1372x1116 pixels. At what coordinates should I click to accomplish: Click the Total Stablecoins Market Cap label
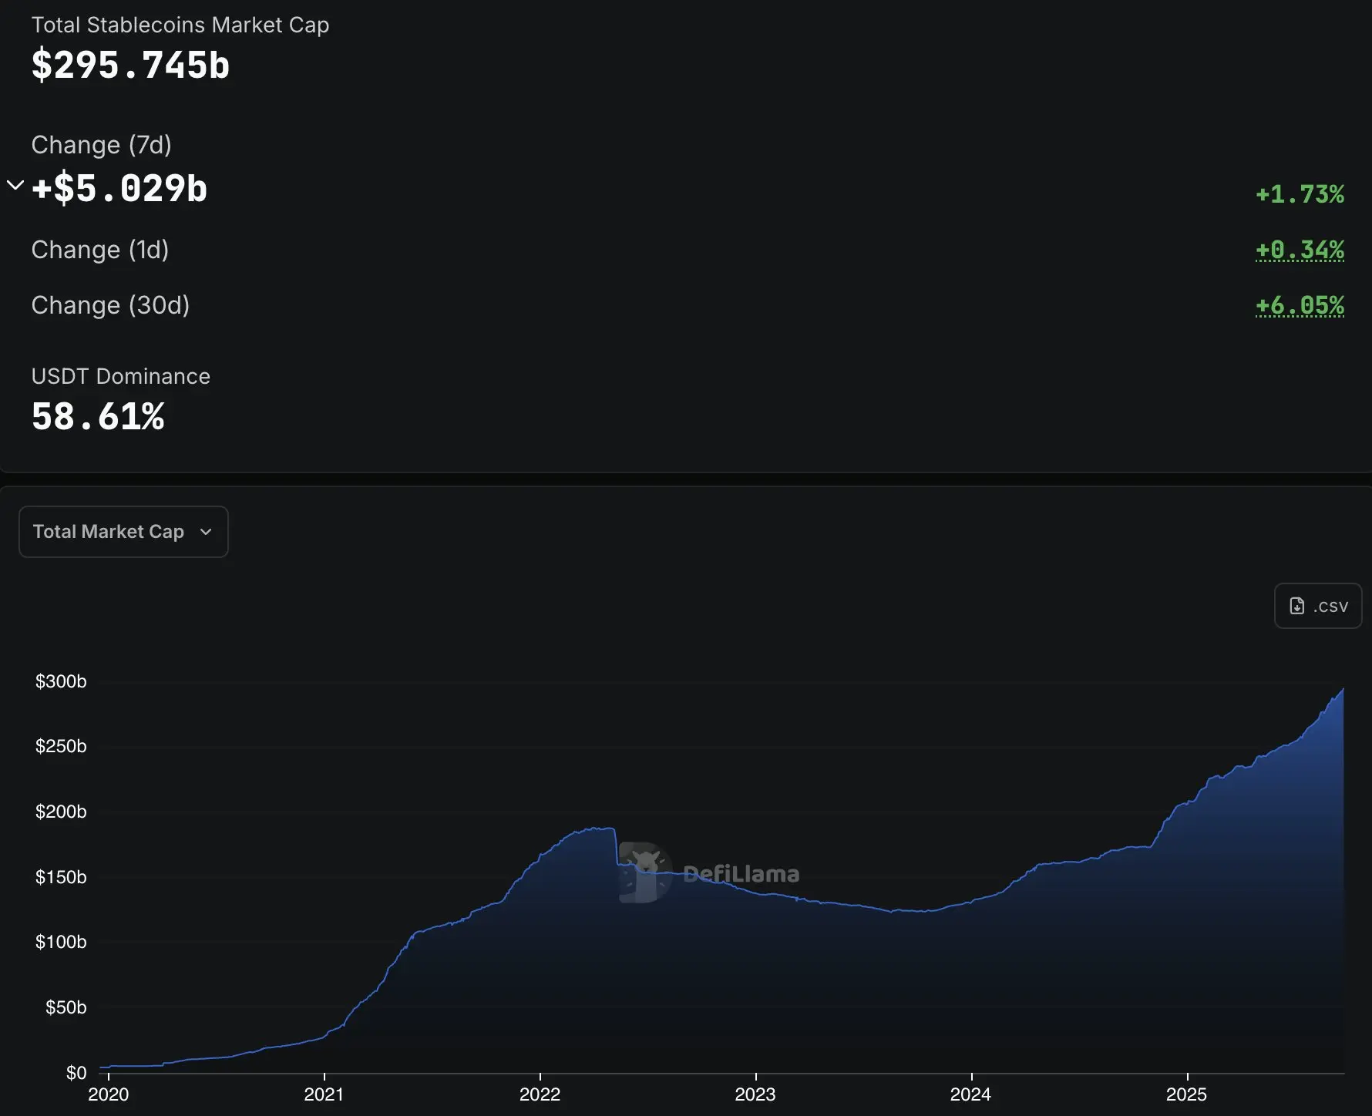pos(180,25)
